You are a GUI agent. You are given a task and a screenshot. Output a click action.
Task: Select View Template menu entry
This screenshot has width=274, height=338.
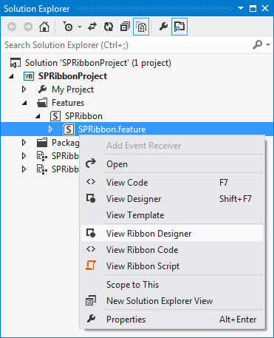172,215
